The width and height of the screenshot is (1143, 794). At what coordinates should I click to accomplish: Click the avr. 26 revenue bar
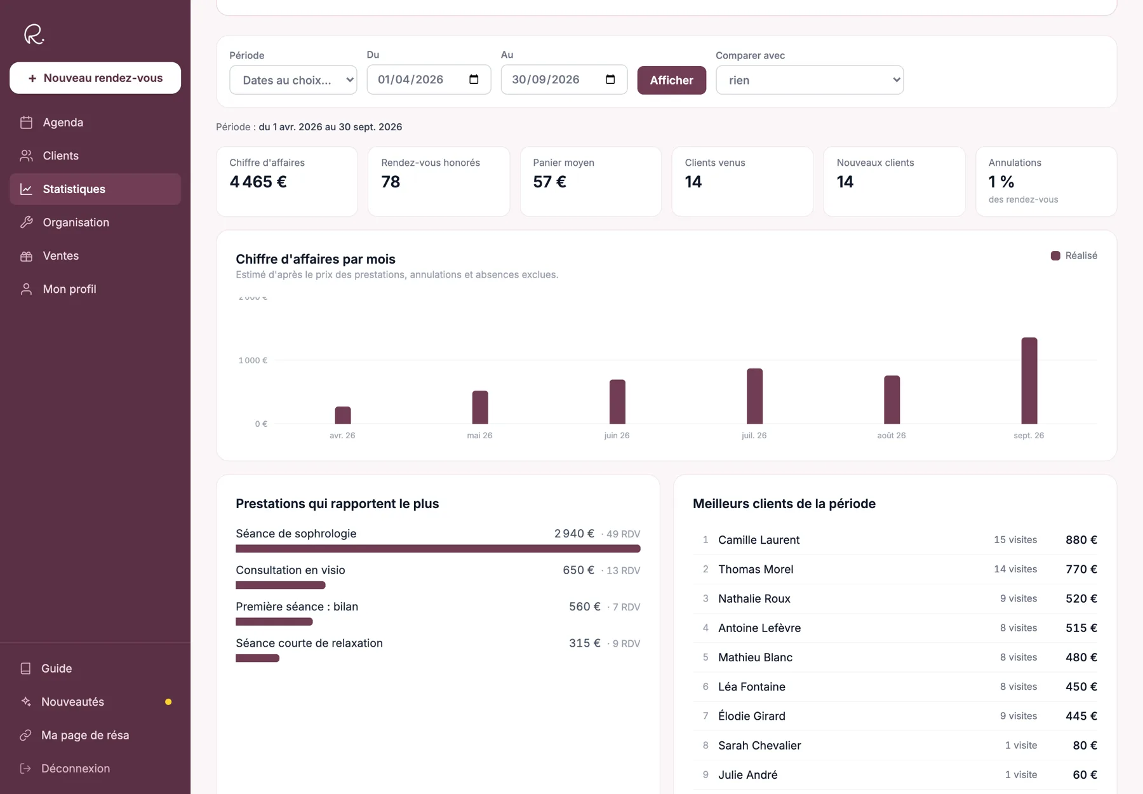click(x=343, y=415)
